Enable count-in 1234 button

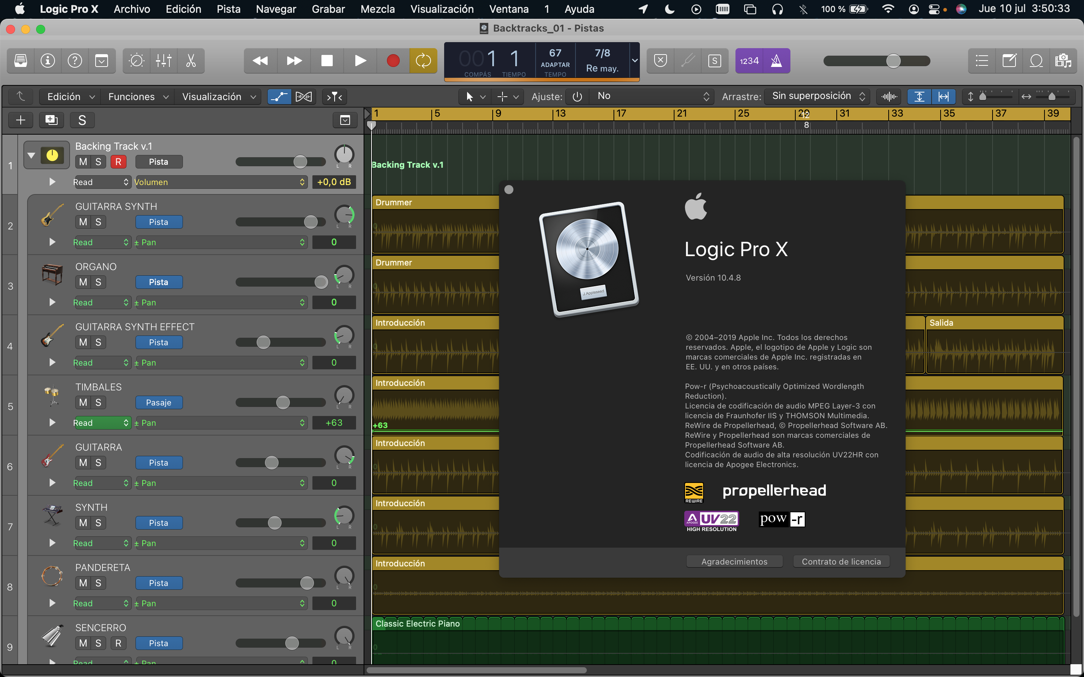(x=749, y=61)
